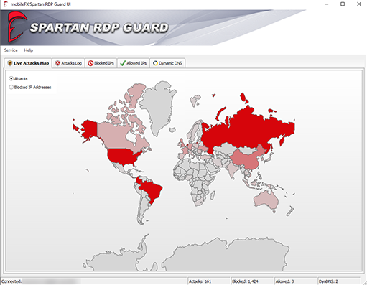Open the Service menu
Image resolution: width=367 pixels, height=285 pixels.
tap(11, 50)
